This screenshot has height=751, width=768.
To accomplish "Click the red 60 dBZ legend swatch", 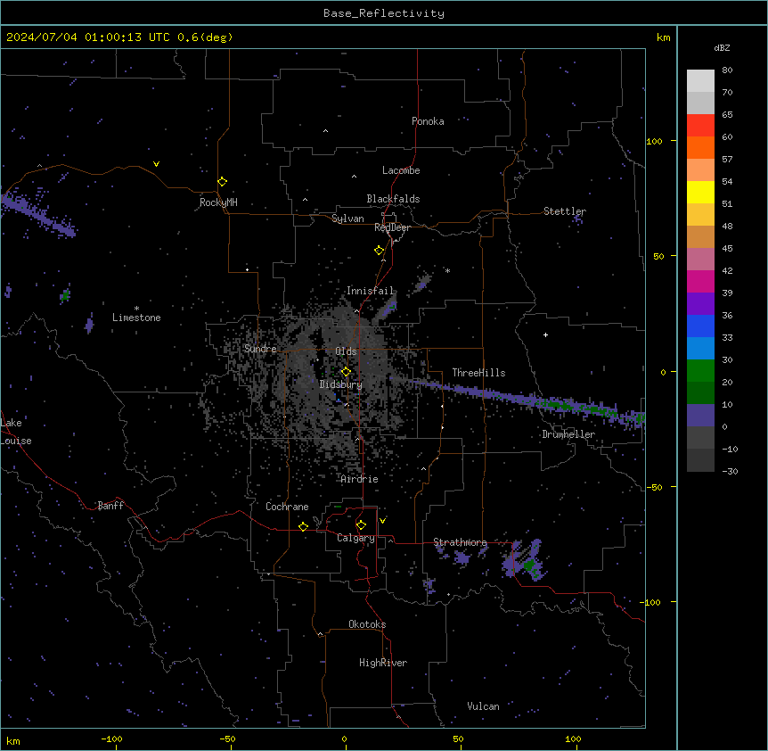I will tap(700, 126).
